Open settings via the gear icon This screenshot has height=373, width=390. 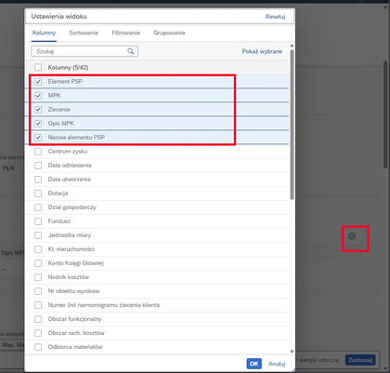coord(352,236)
